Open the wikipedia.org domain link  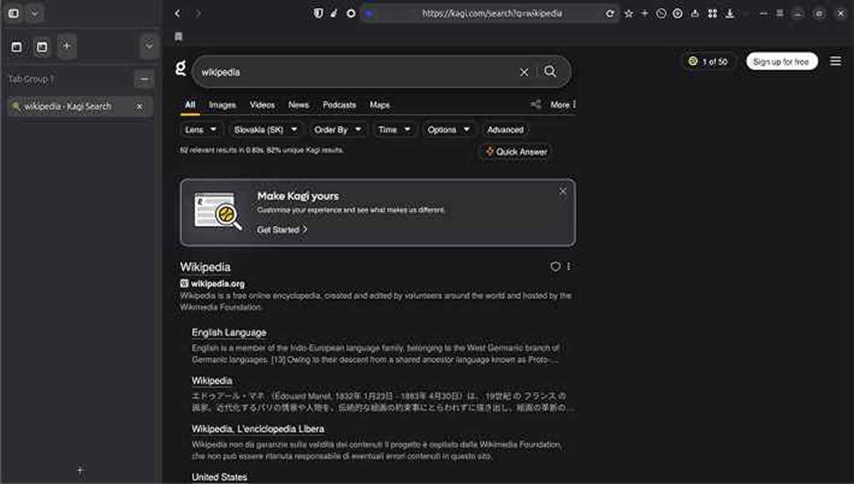click(218, 284)
